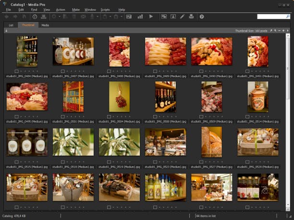The height and width of the screenshot is (220, 294).
Task: Click the pencil edit icon in toolbar
Action: (182, 16)
